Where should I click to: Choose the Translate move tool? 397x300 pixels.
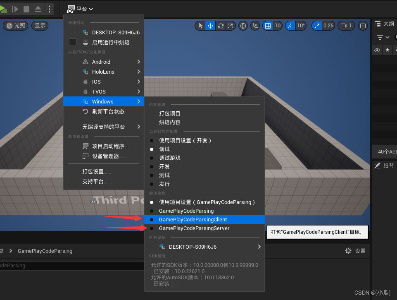point(210,26)
